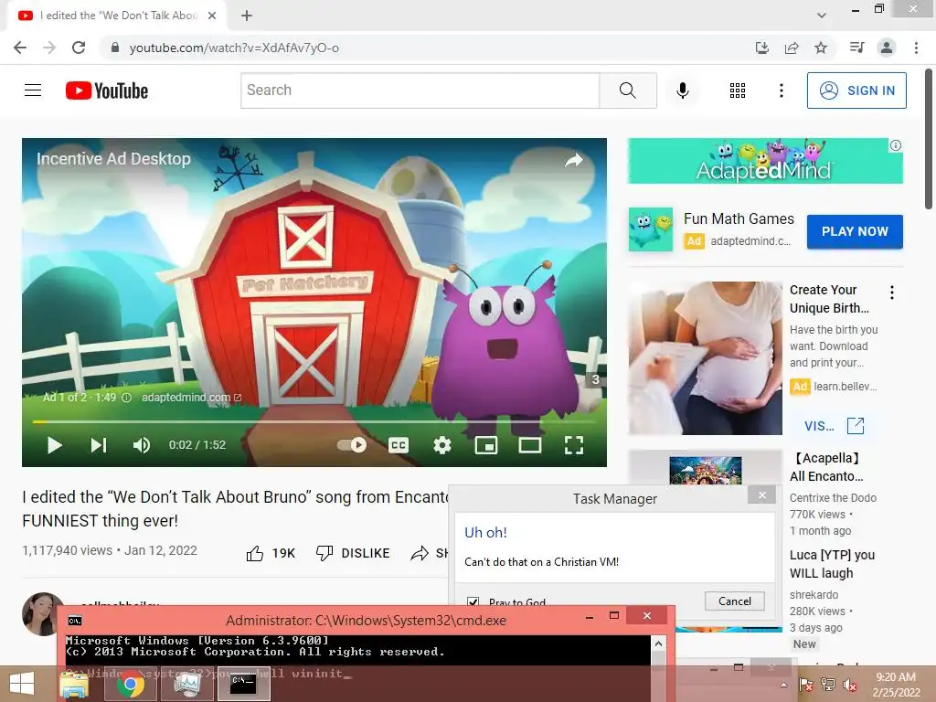Click ad info icon beside 1:49
The height and width of the screenshot is (702, 936).
126,398
